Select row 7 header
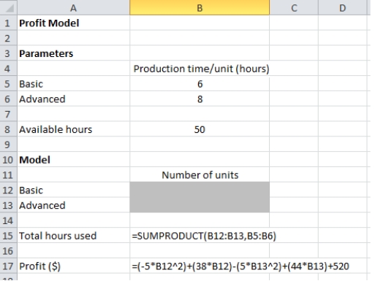Screen dimensions: 378x281 pyautogui.click(x=9, y=115)
